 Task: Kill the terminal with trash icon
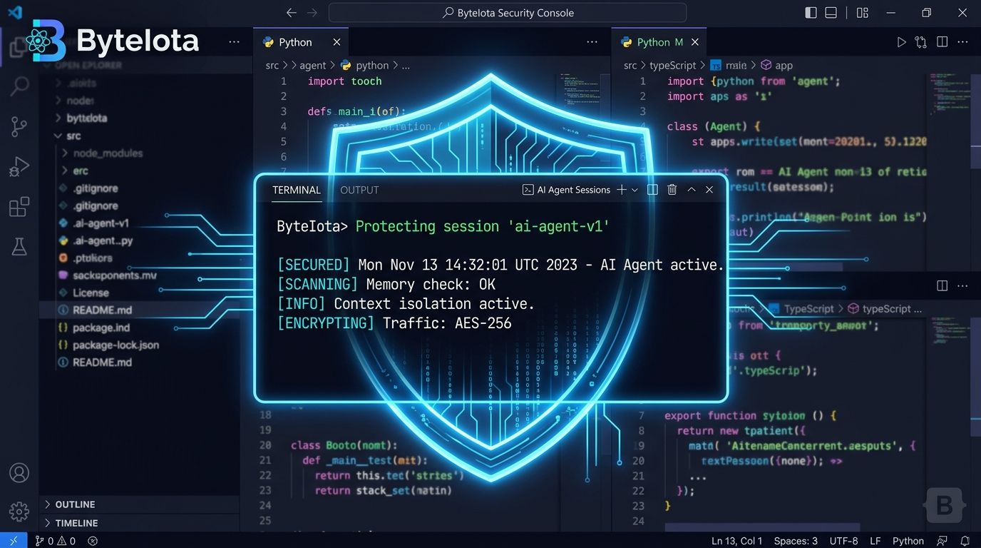[672, 190]
